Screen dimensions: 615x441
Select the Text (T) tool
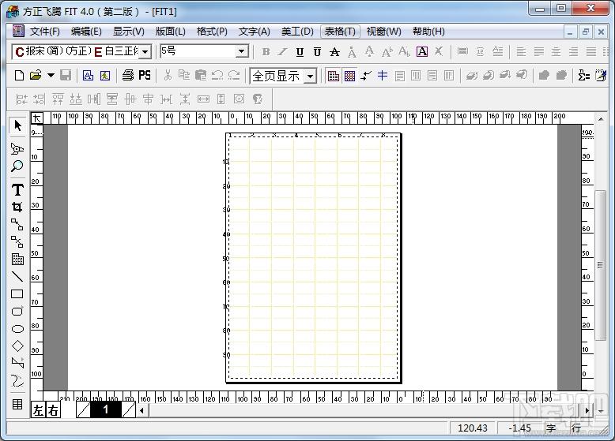point(17,190)
